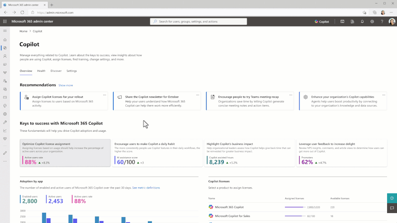Open Assign Copilot licenses for your rollout card
The height and width of the screenshot is (223, 397).
64,101
